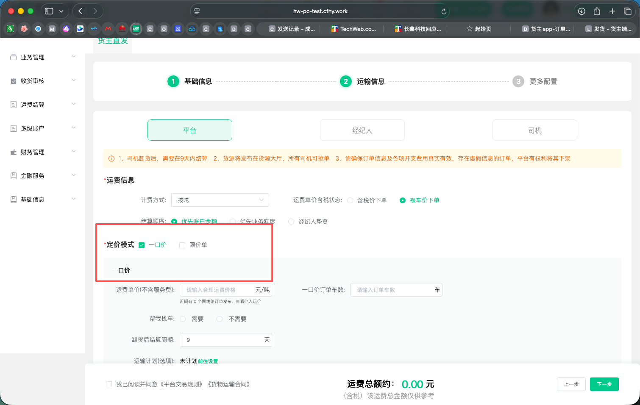Viewport: 640px width, 405px height.
Task: Switch to 货主app-订单 browser tab
Action: click(x=546, y=29)
